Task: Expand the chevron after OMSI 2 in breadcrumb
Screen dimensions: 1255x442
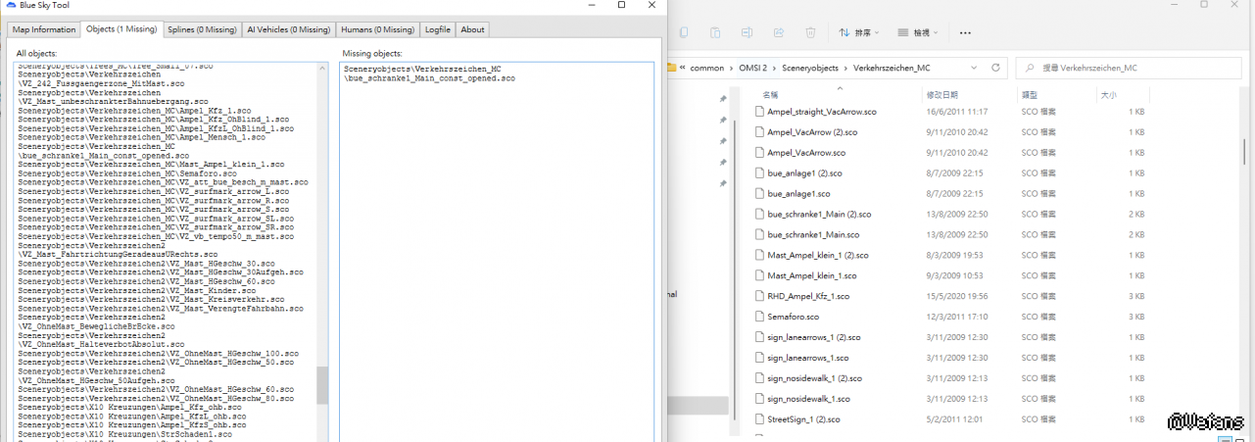Action: 775,68
